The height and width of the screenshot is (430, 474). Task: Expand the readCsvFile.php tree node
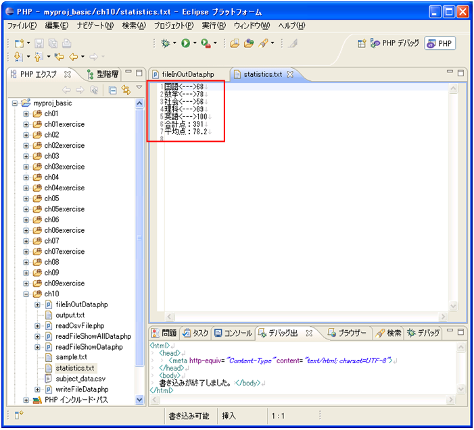38,326
